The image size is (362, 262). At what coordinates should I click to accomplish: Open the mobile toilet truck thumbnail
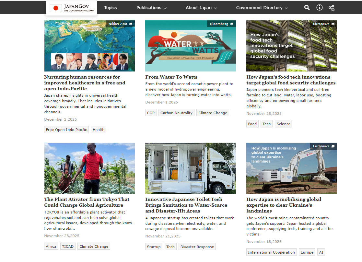coord(190,168)
